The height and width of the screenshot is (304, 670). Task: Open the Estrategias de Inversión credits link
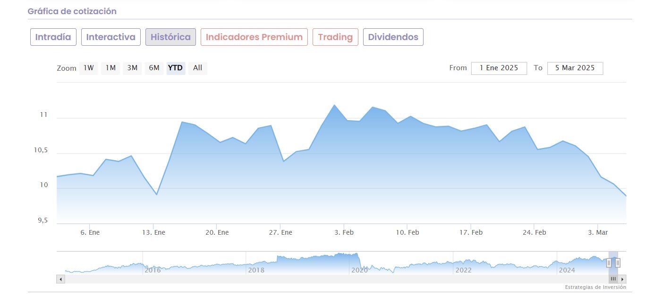[595, 287]
